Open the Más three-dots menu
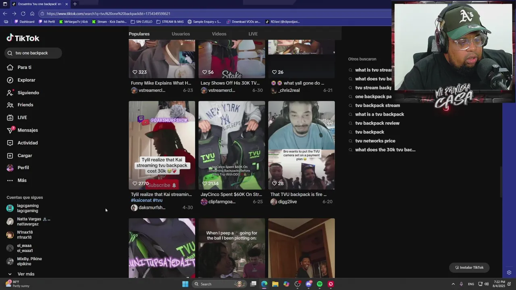This screenshot has width=516, height=290. [22, 180]
